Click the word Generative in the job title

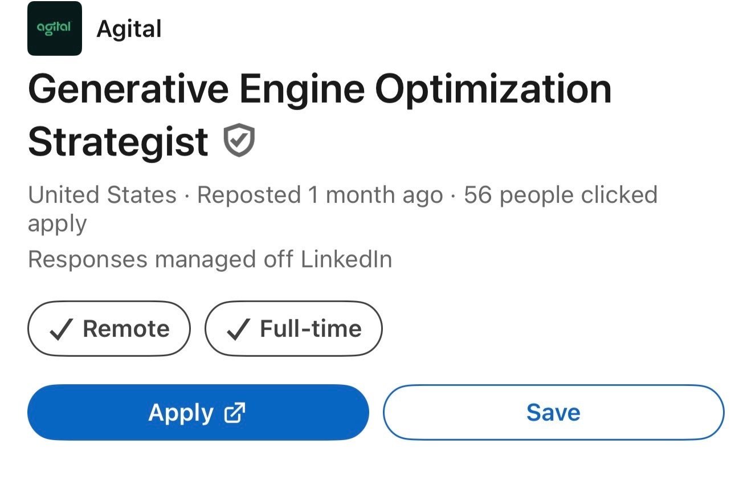point(128,90)
